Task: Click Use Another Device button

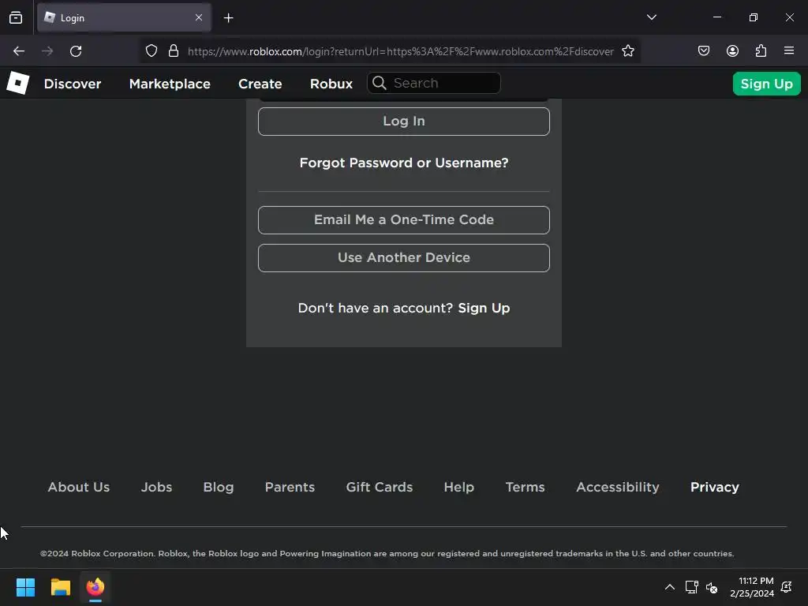Action: click(404, 258)
